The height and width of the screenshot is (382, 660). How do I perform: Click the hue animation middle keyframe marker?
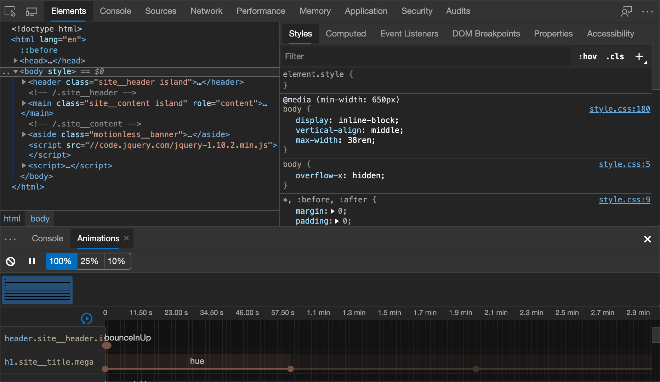click(x=291, y=369)
